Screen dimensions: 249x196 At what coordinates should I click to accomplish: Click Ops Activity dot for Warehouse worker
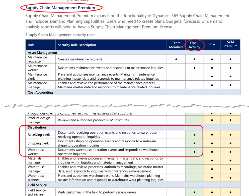[194, 152]
